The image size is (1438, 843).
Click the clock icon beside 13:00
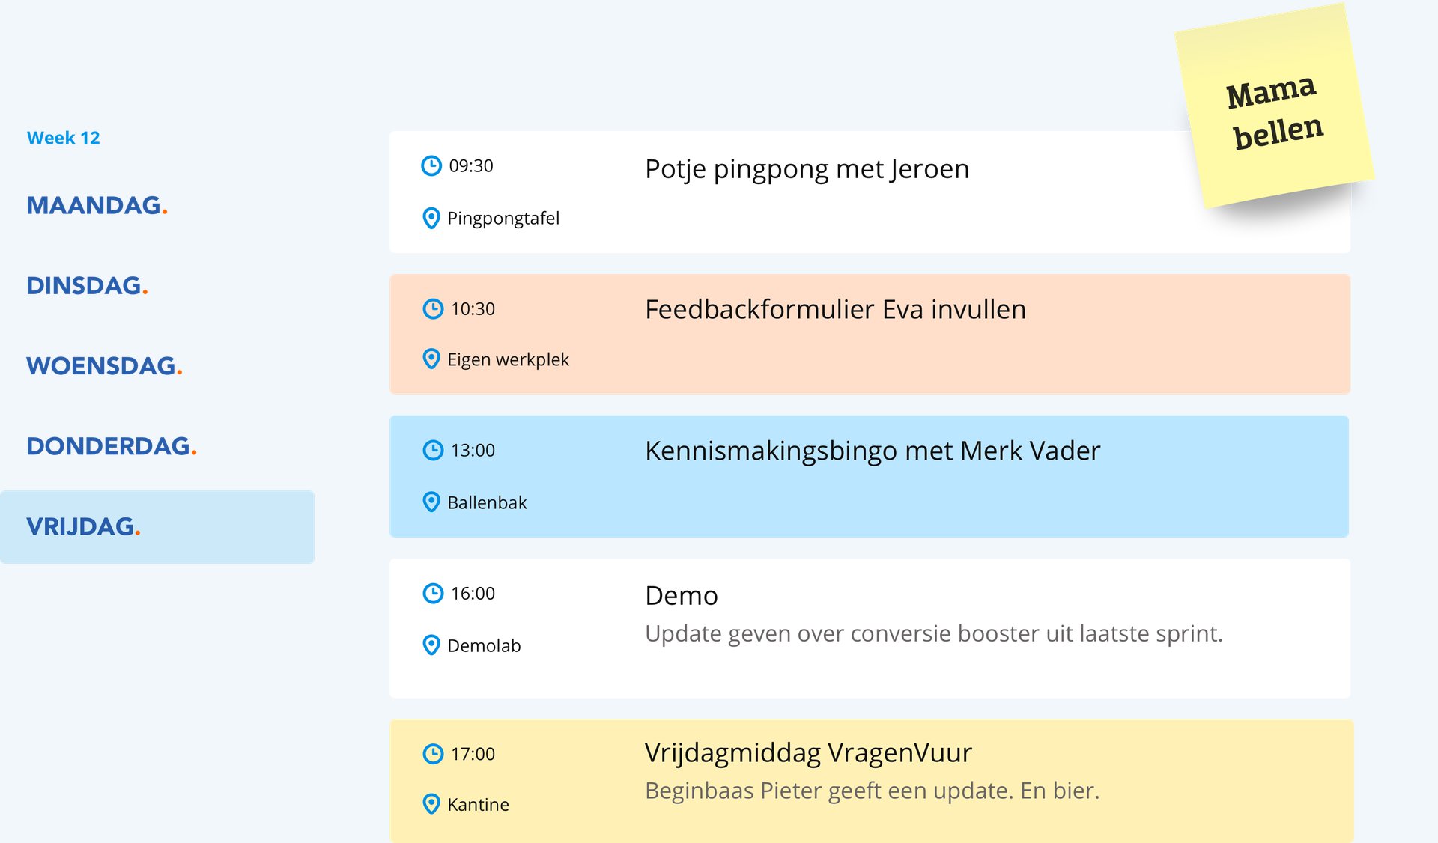coord(433,450)
